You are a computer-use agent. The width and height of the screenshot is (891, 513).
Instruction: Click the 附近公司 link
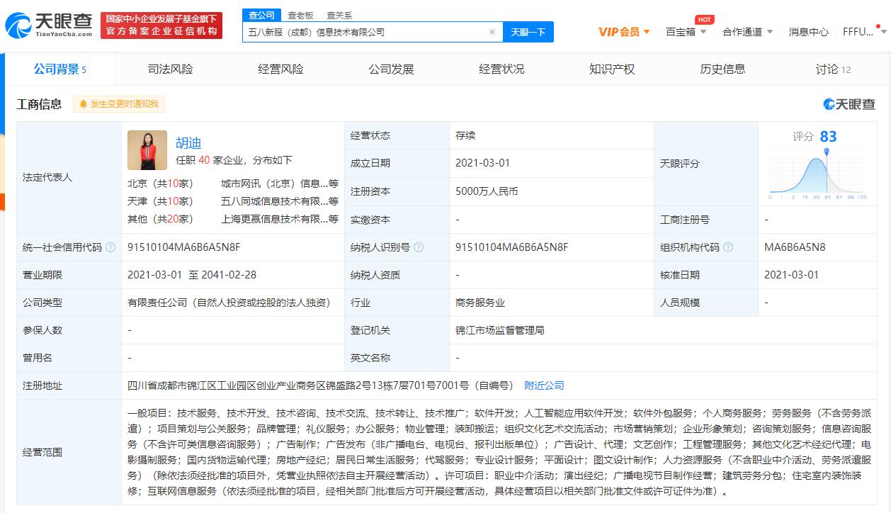point(544,385)
